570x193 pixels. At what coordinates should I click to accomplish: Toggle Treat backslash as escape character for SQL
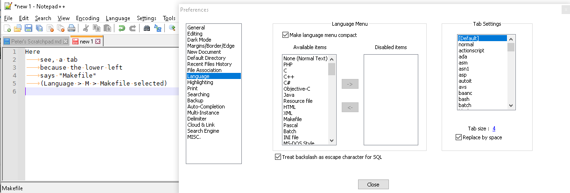click(279, 157)
